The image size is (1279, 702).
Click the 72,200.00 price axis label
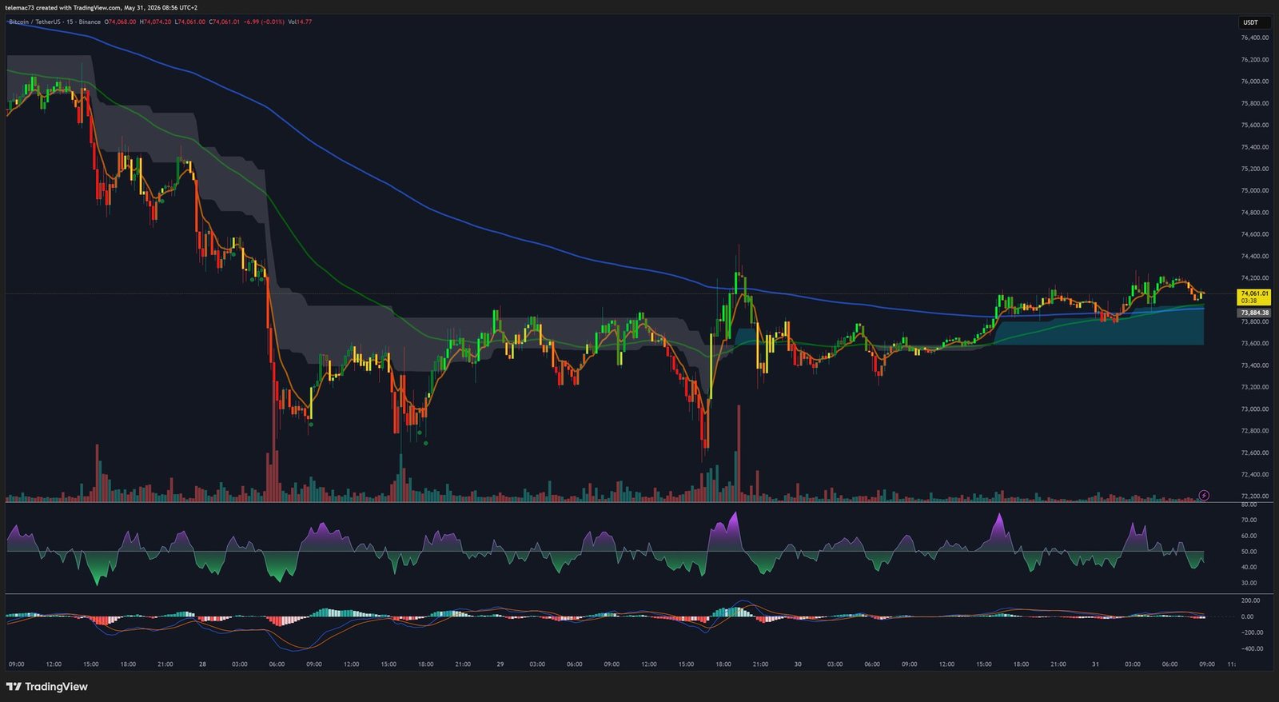coord(1254,497)
